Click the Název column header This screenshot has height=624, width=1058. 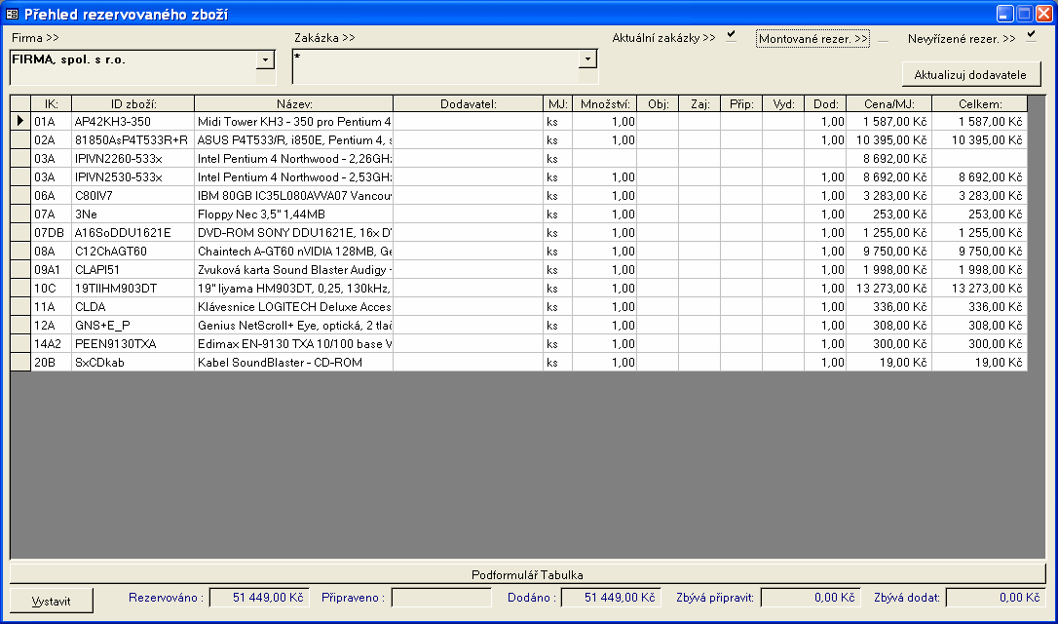[293, 103]
